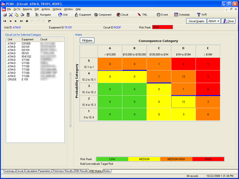Viewport: 239px width, 179px height.
Task: Switch to the Thickness Results tab
Action: (x=63, y=171)
